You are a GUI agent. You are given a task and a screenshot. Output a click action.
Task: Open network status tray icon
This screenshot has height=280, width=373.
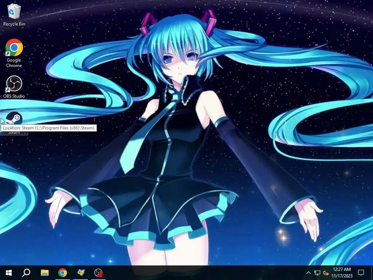point(317,273)
